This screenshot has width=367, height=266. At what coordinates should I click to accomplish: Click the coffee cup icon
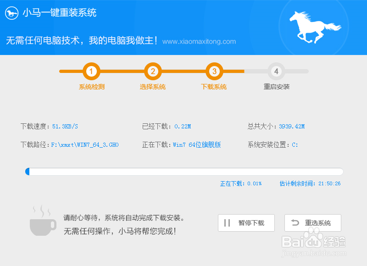point(43,221)
